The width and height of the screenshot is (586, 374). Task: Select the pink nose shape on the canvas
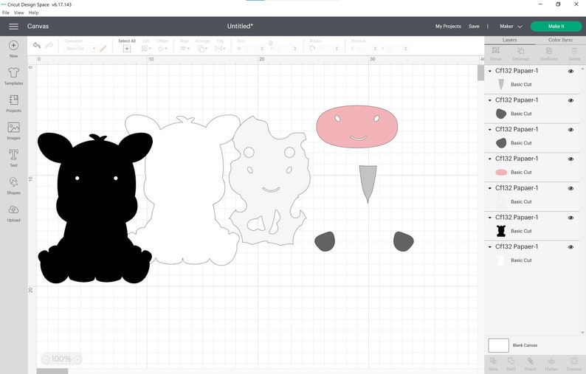357,127
